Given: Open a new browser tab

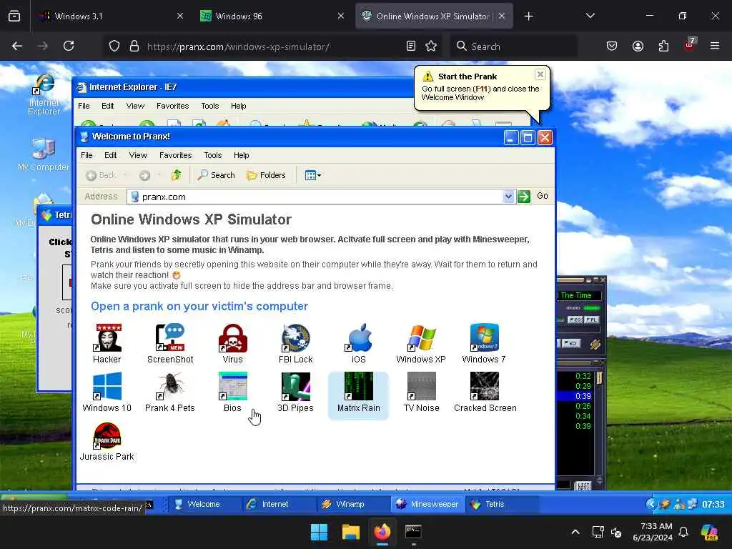Looking at the screenshot, I should (528, 16).
